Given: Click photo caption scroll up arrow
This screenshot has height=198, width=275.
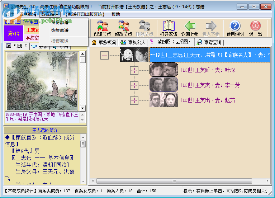Looking at the screenshot, I should (x=82, y=115).
